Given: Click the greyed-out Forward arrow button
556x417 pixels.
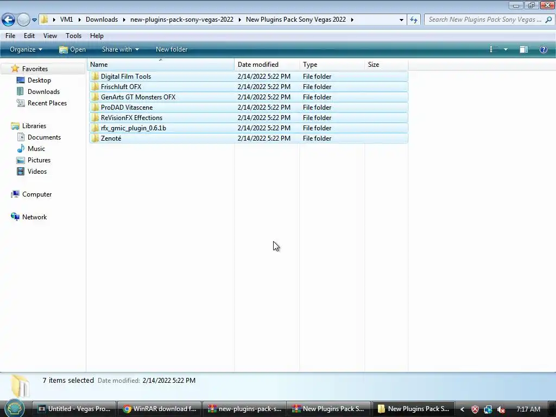Looking at the screenshot, I should pyautogui.click(x=23, y=20).
